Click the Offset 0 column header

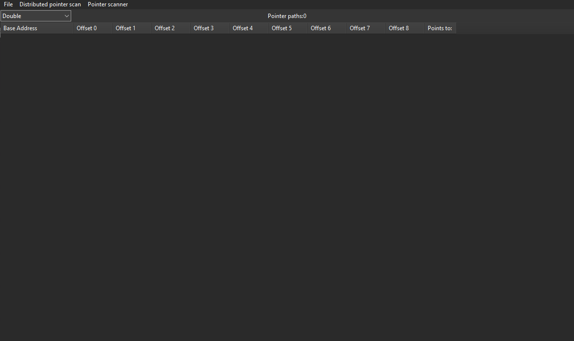pos(93,28)
